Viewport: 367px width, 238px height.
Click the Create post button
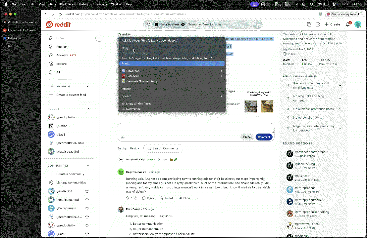[332, 24]
